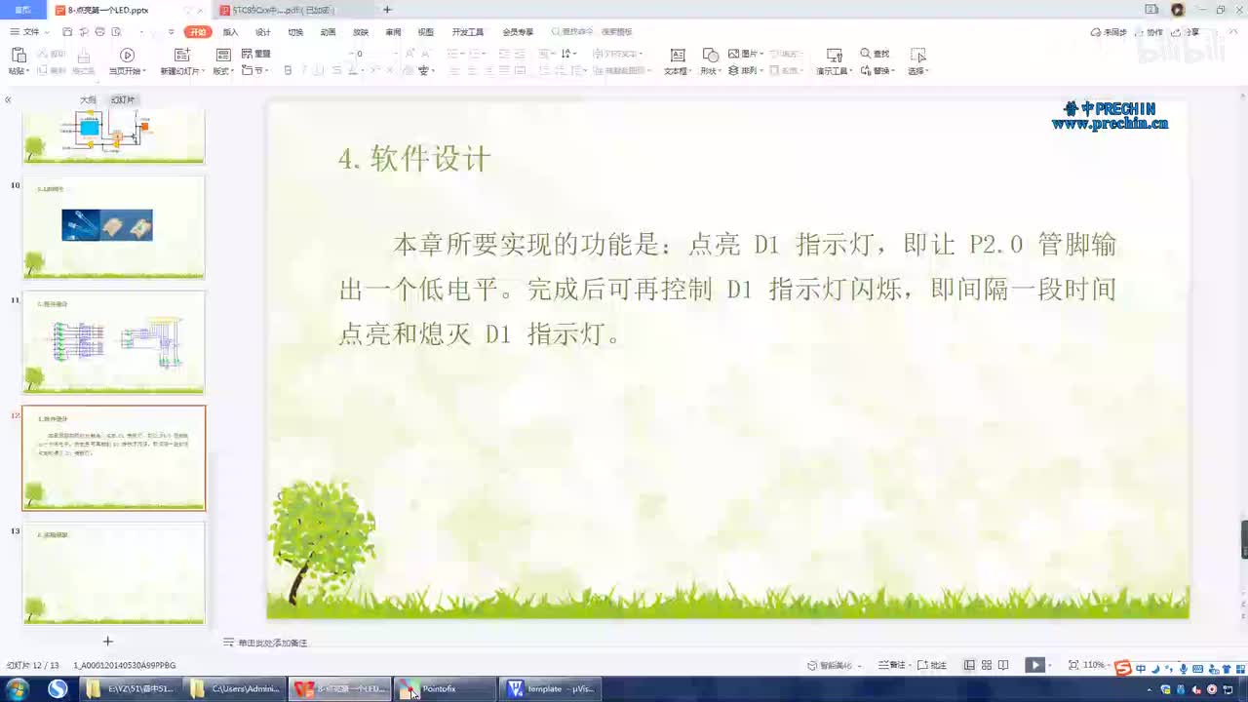Click the Reset (重置) slide button
Viewport: 1248px width, 702px height.
256,54
